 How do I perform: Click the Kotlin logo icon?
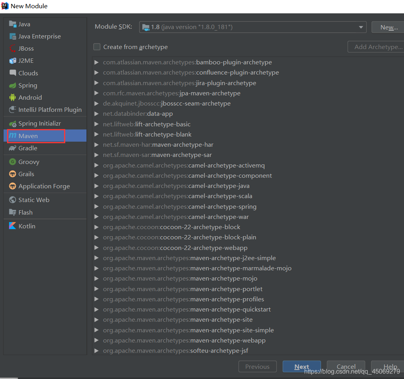pyautogui.click(x=13, y=226)
